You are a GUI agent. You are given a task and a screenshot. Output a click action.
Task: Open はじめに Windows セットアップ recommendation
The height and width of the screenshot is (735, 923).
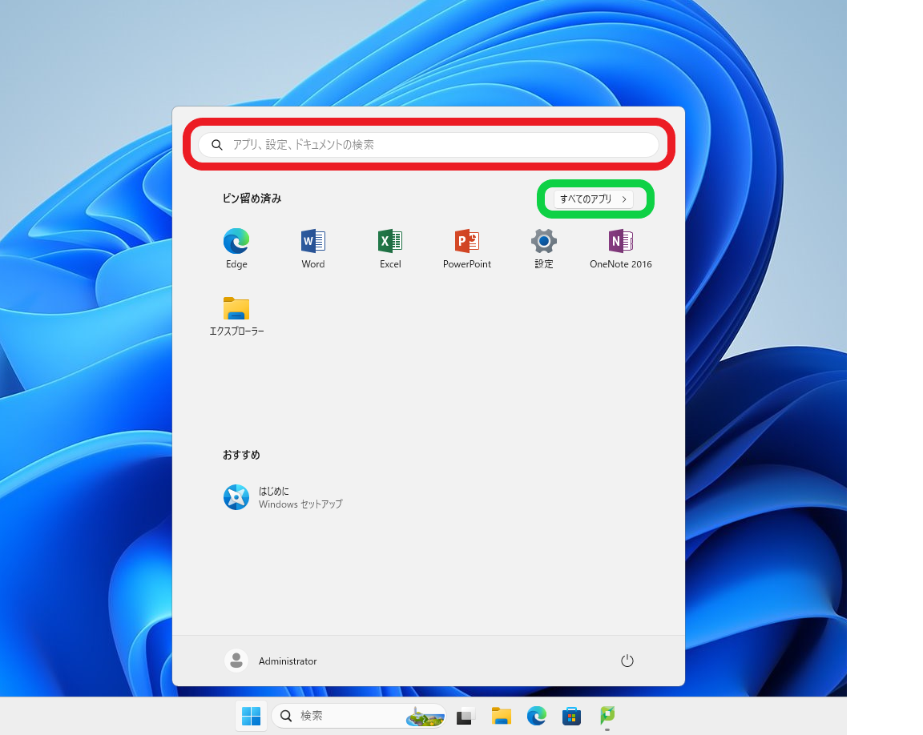point(283,497)
